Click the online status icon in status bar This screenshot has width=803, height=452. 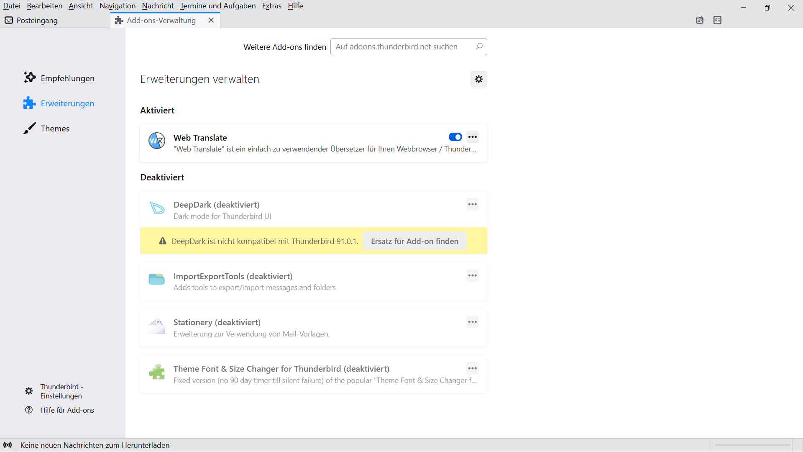pyautogui.click(x=8, y=445)
